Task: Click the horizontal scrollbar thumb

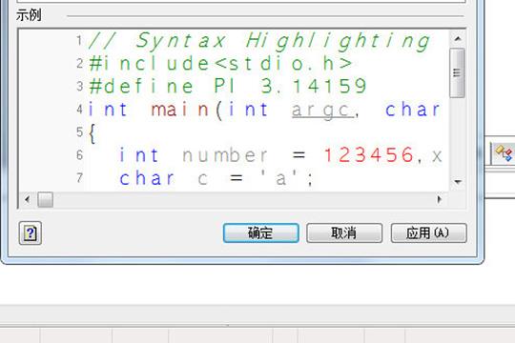Action: 46,199
